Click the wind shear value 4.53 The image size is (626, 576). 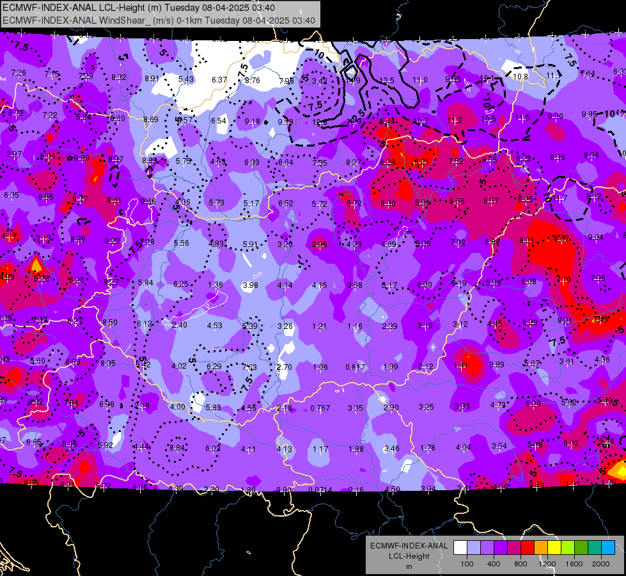(x=215, y=326)
